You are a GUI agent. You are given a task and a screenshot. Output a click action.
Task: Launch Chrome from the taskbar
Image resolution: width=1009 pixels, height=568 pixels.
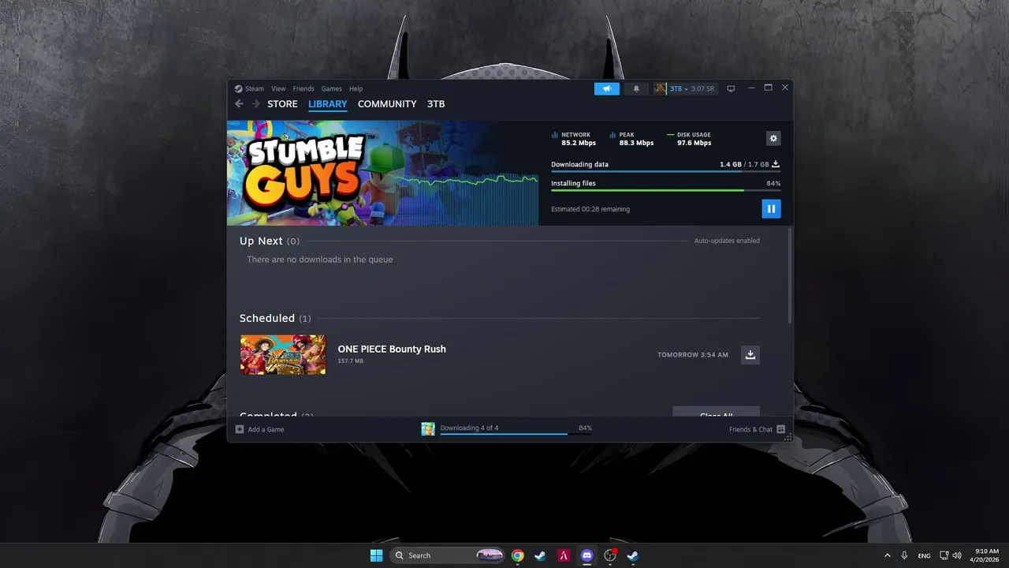coord(517,555)
